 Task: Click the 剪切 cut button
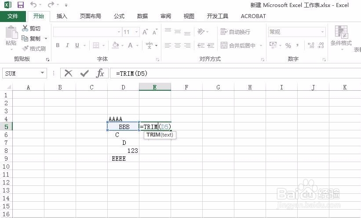tap(31, 28)
